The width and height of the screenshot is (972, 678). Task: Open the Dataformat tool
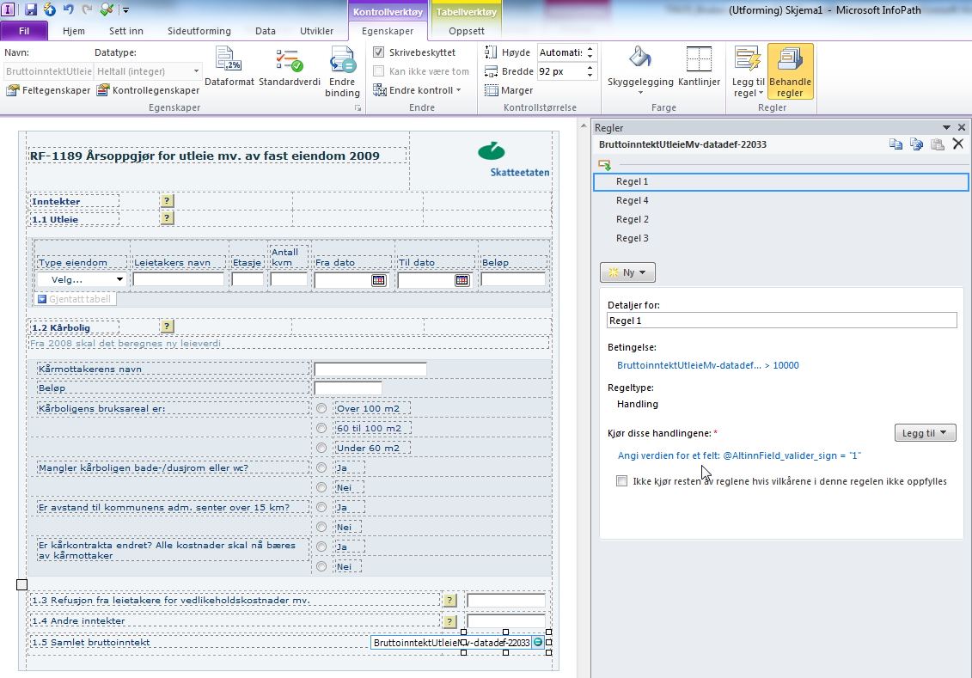coord(229,66)
